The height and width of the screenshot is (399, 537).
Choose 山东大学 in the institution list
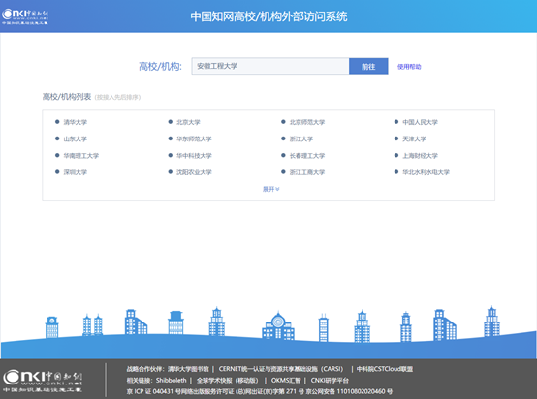tap(76, 138)
